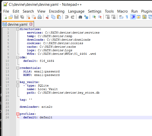Click the Zoom In magnifier icon

pos(94,17)
